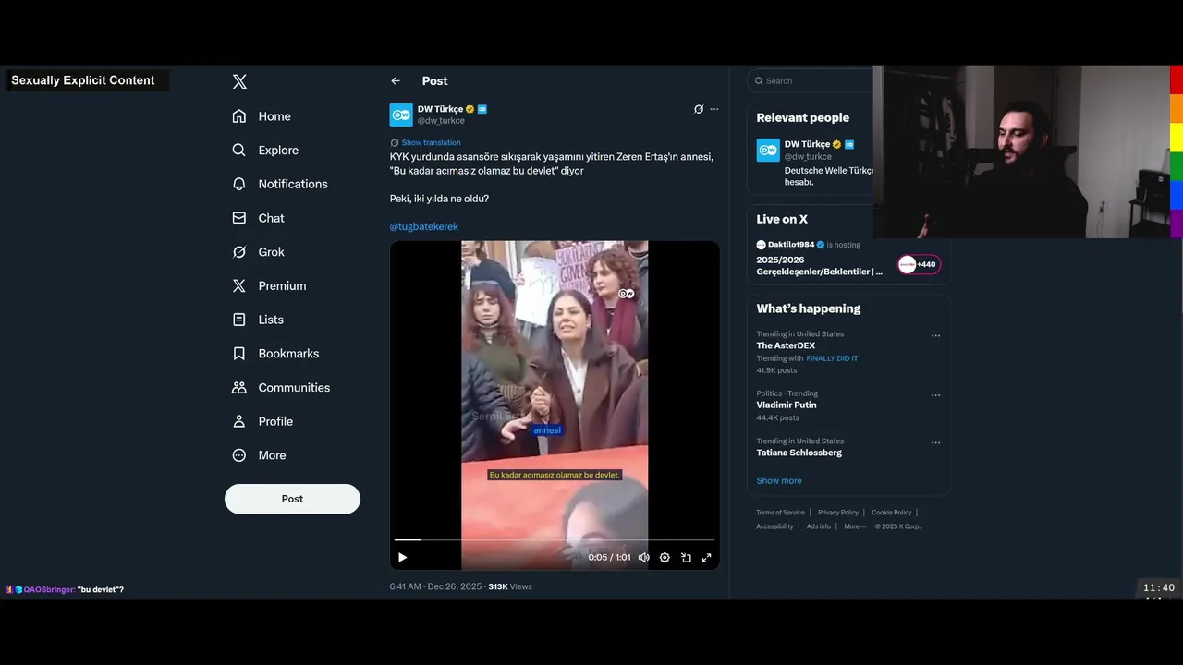Open Explore from the sidebar

(x=265, y=151)
